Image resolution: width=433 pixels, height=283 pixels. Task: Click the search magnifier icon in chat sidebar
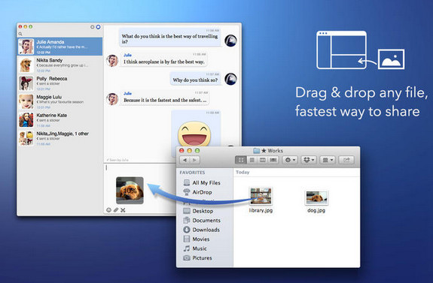coord(20,34)
